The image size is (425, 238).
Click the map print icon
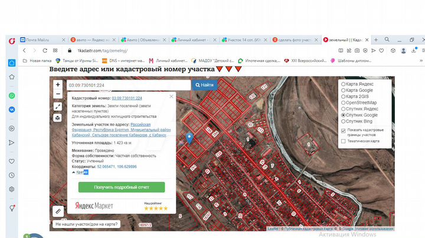coord(58,117)
